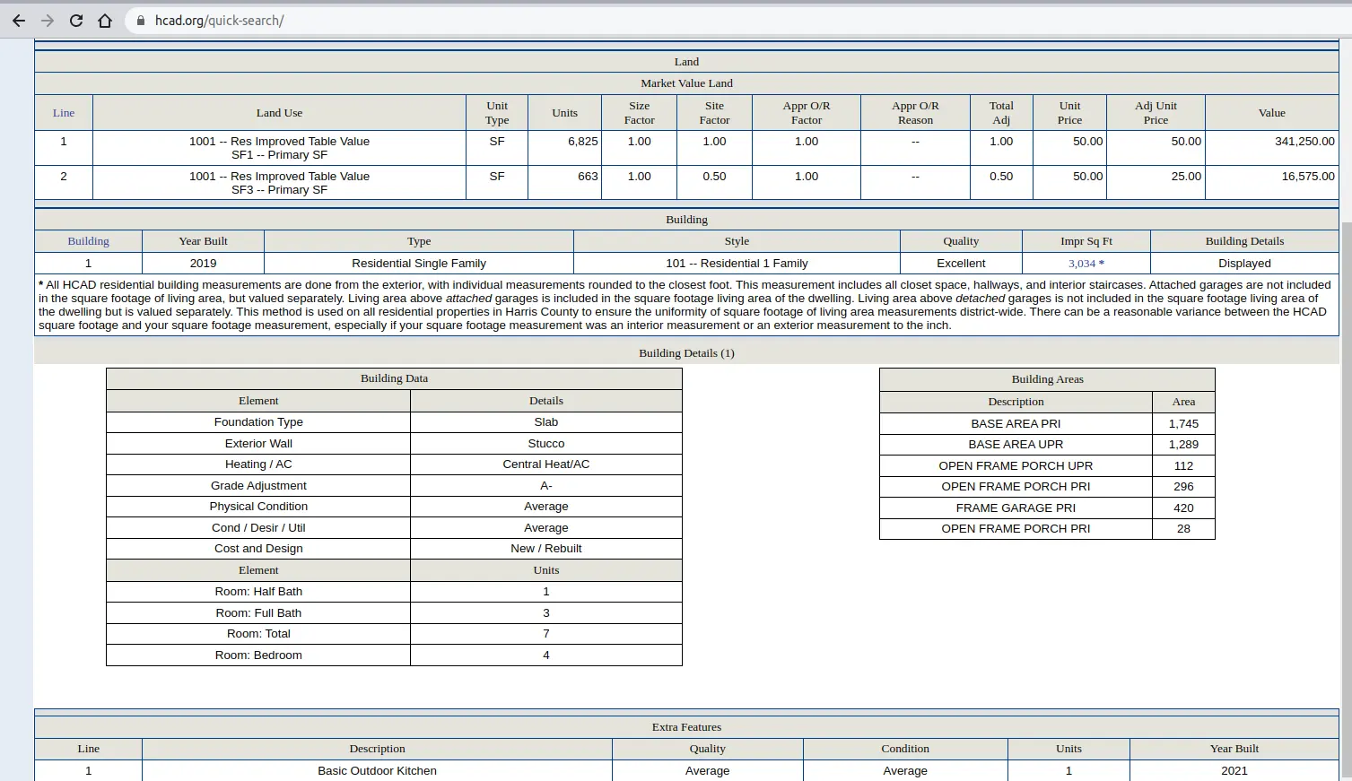
Task: Open the Line column link in Land table
Action: coord(64,113)
